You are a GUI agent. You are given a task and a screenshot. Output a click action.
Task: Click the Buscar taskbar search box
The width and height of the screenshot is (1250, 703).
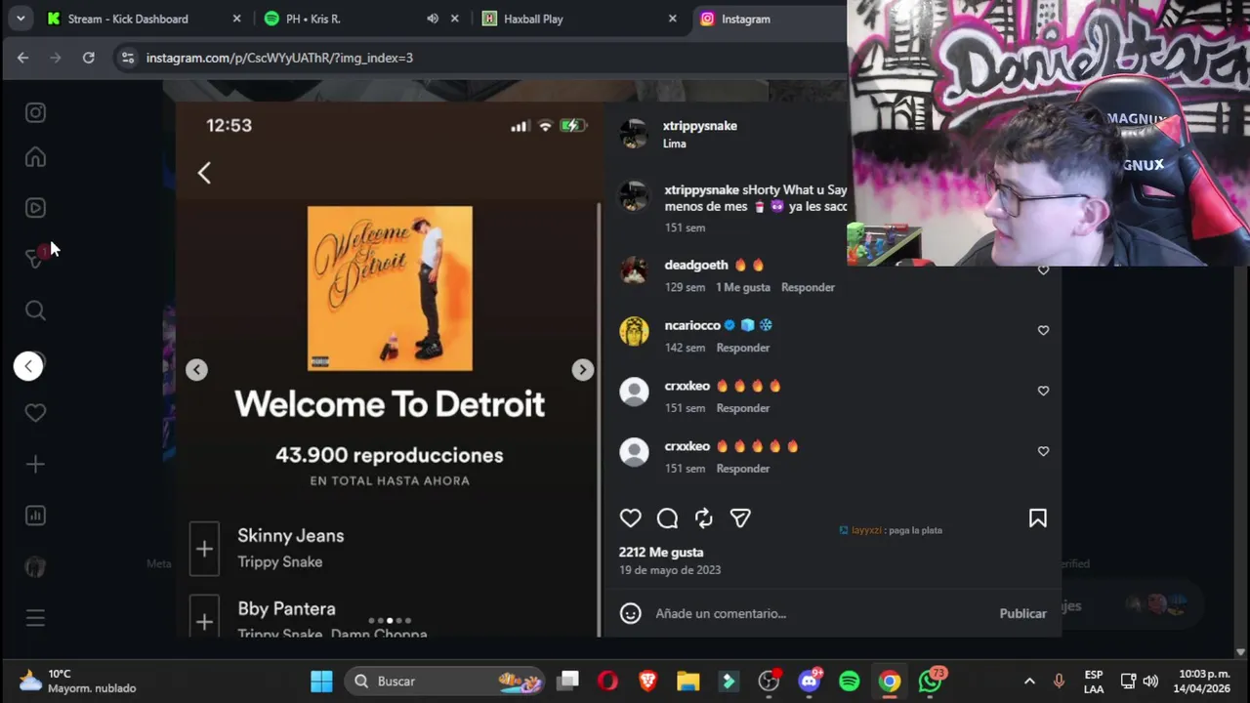(446, 681)
